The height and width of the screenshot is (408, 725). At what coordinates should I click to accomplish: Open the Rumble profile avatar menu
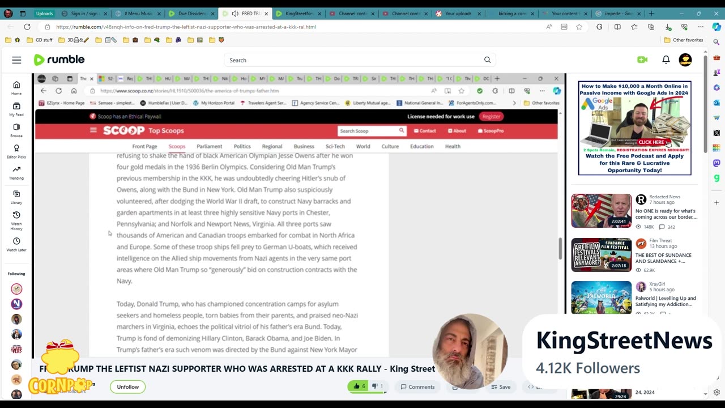tap(685, 59)
